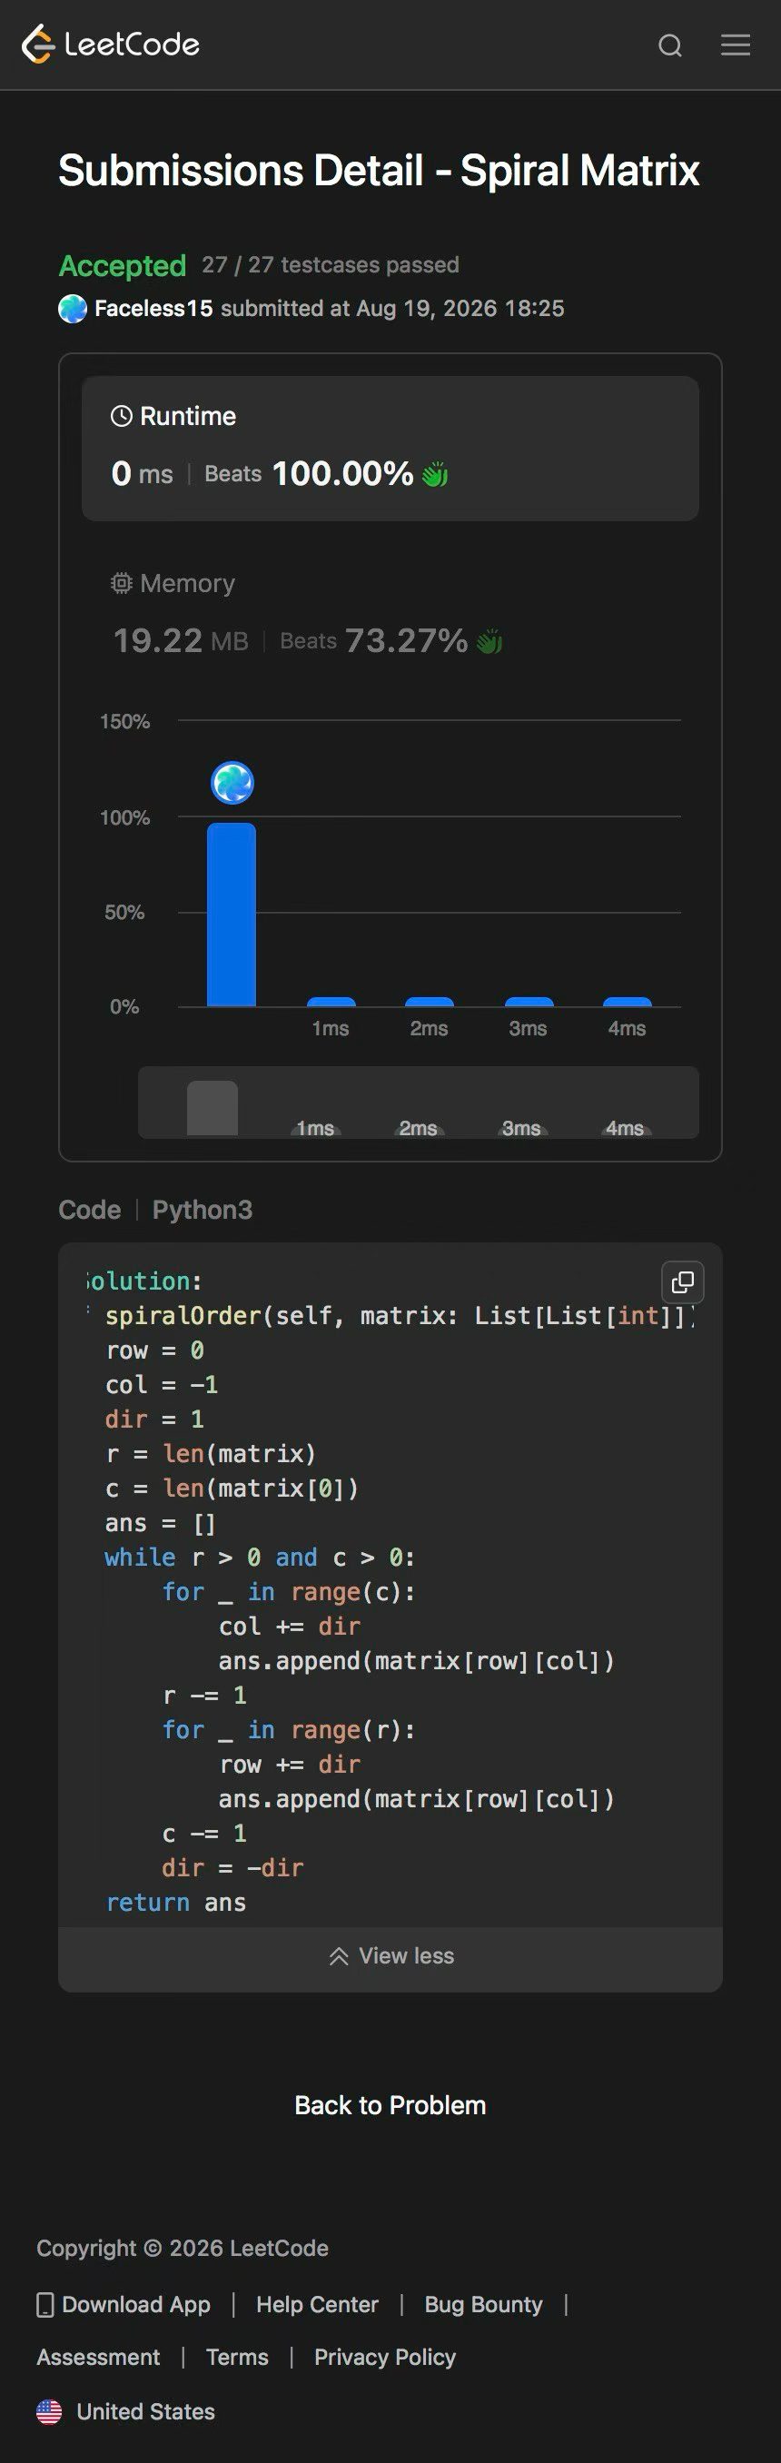
Task: Click the 'Submissions Detail - Spiral Matrix' heading
Action: point(379,170)
